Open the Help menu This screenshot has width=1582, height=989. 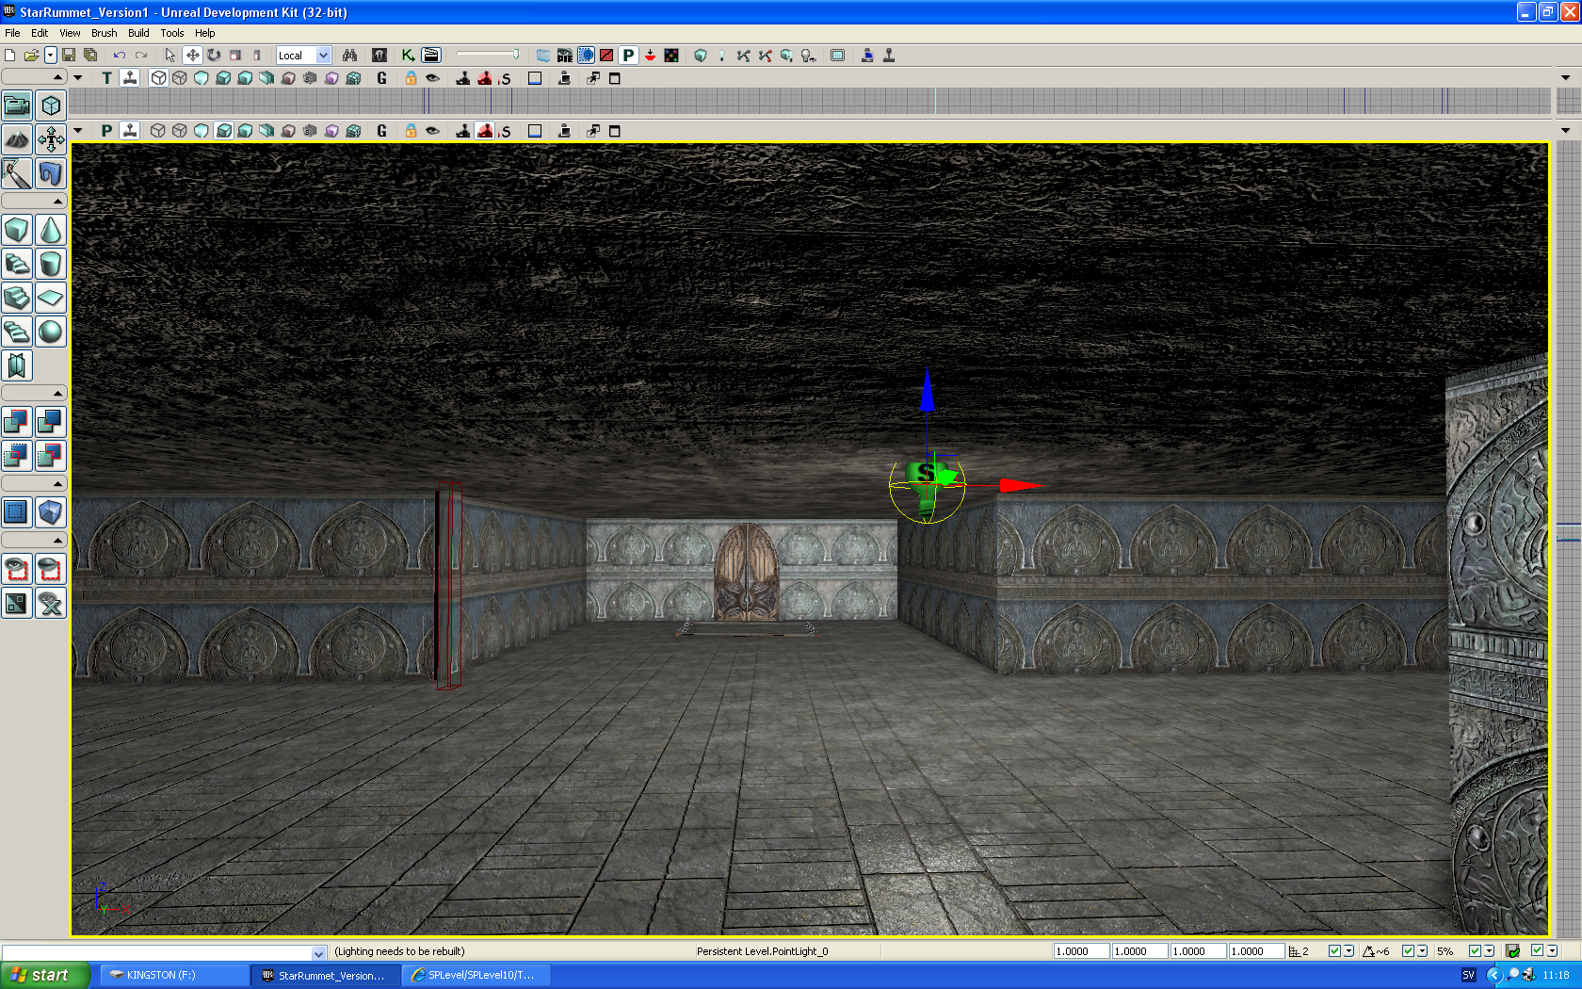[204, 33]
